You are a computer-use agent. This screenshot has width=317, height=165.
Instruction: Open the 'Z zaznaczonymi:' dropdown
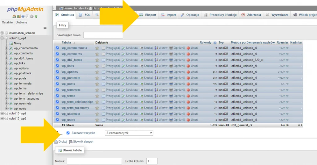pos(129,133)
